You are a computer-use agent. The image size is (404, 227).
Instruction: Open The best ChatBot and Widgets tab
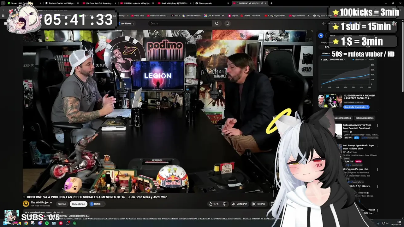pos(61,3)
